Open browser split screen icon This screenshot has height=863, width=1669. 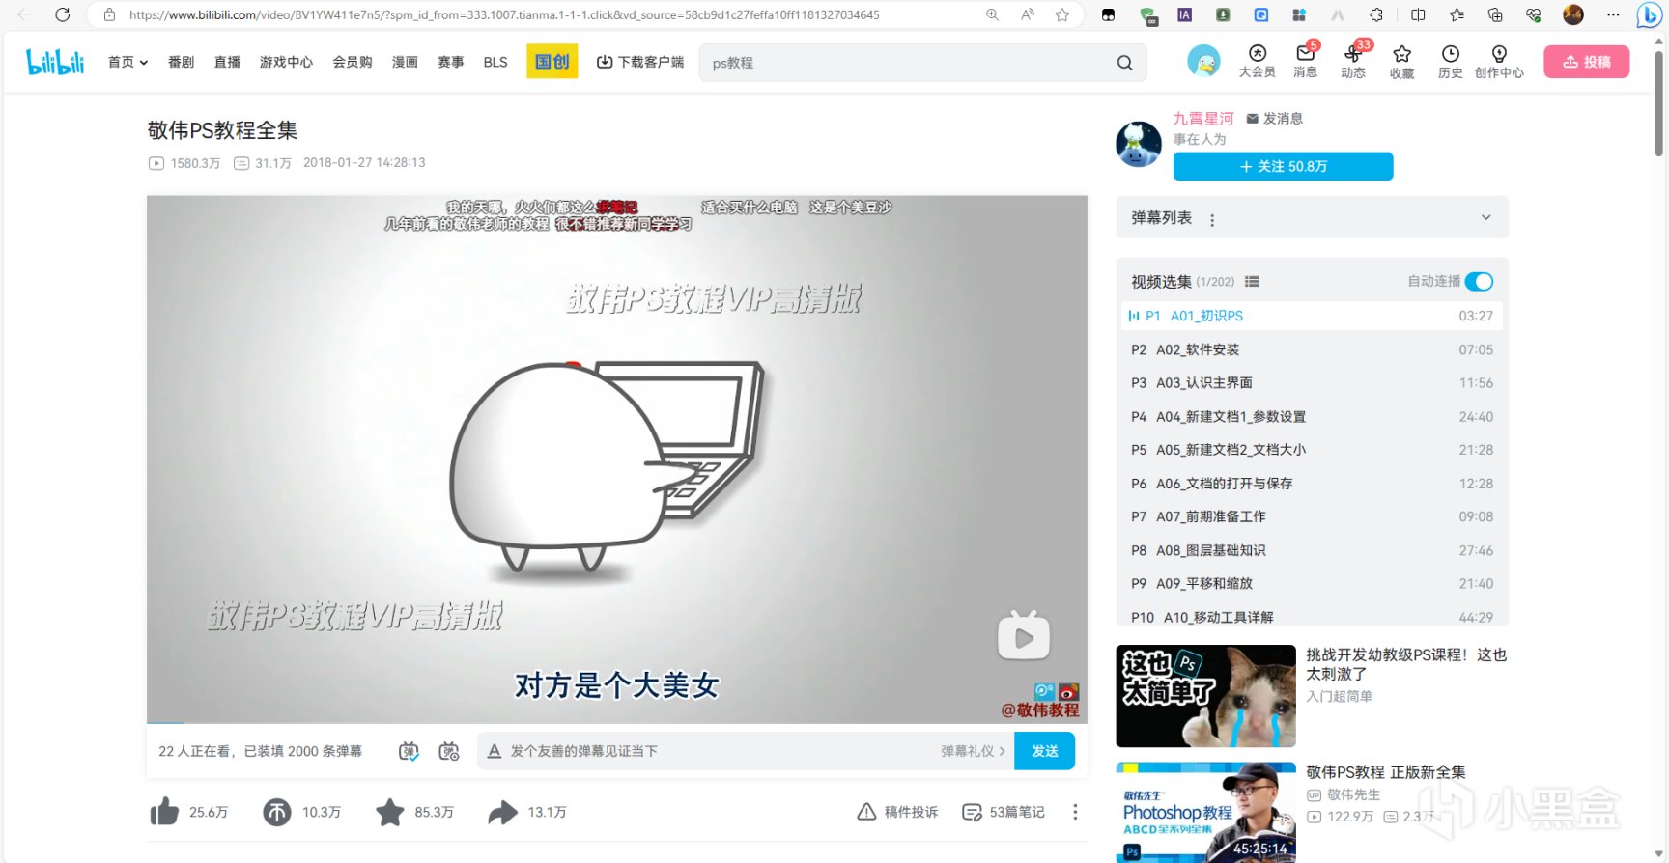(x=1418, y=14)
